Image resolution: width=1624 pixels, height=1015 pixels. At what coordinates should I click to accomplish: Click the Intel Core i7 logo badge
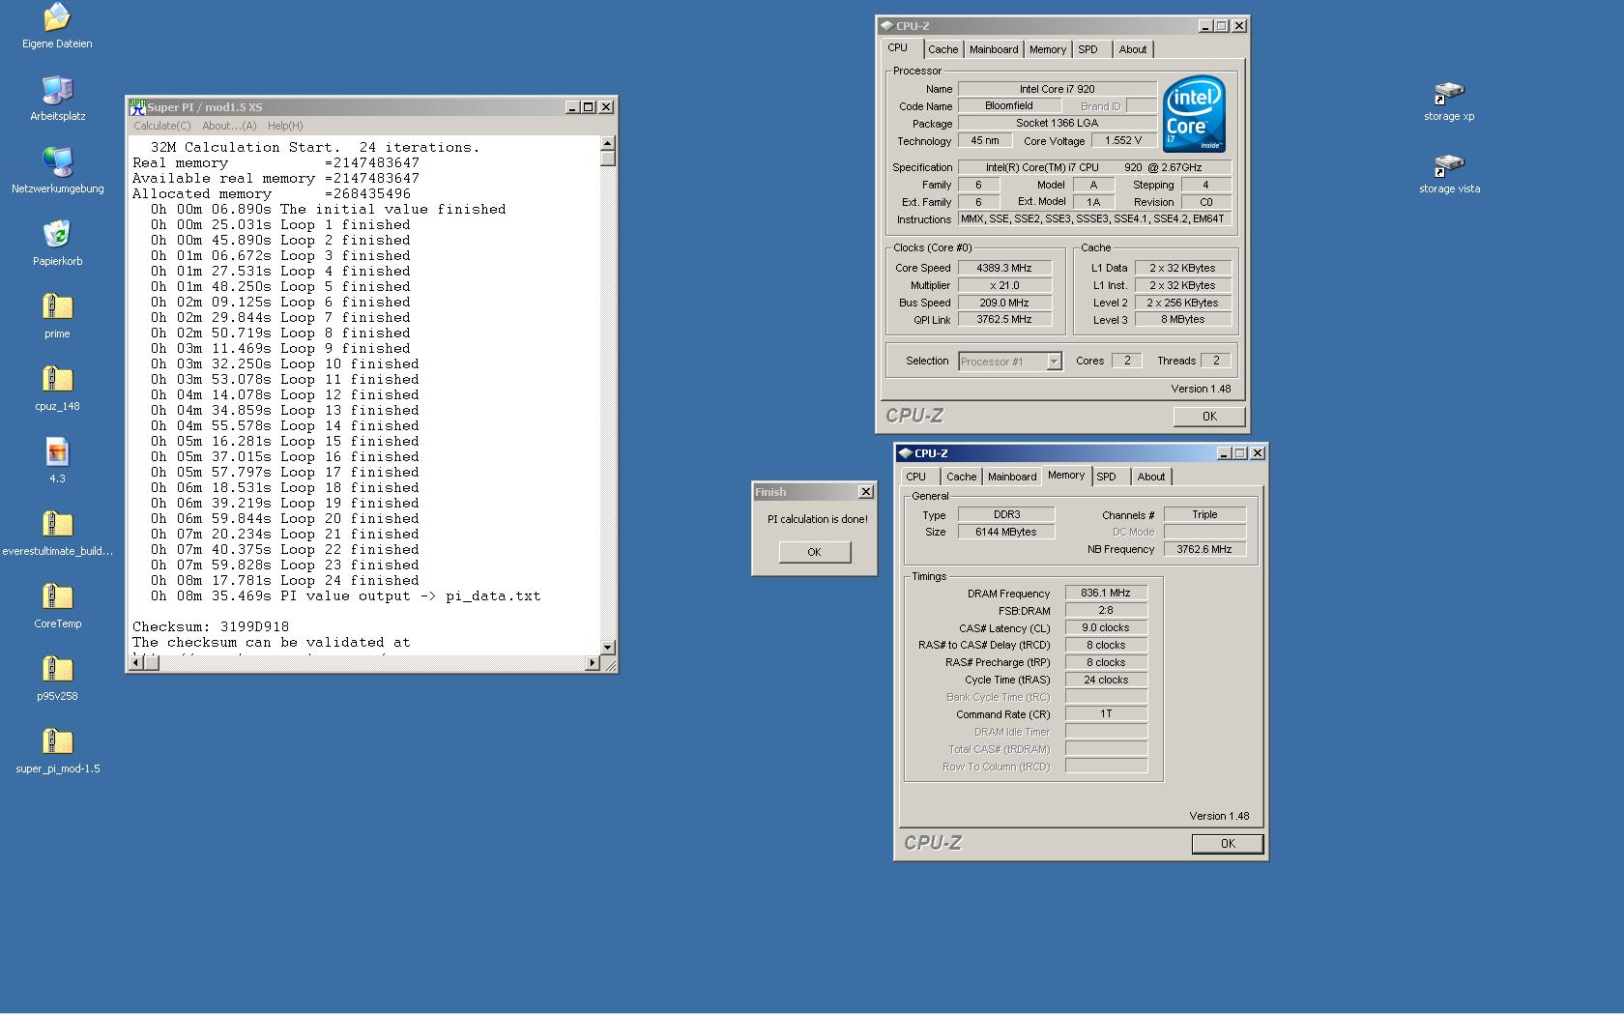point(1194,114)
